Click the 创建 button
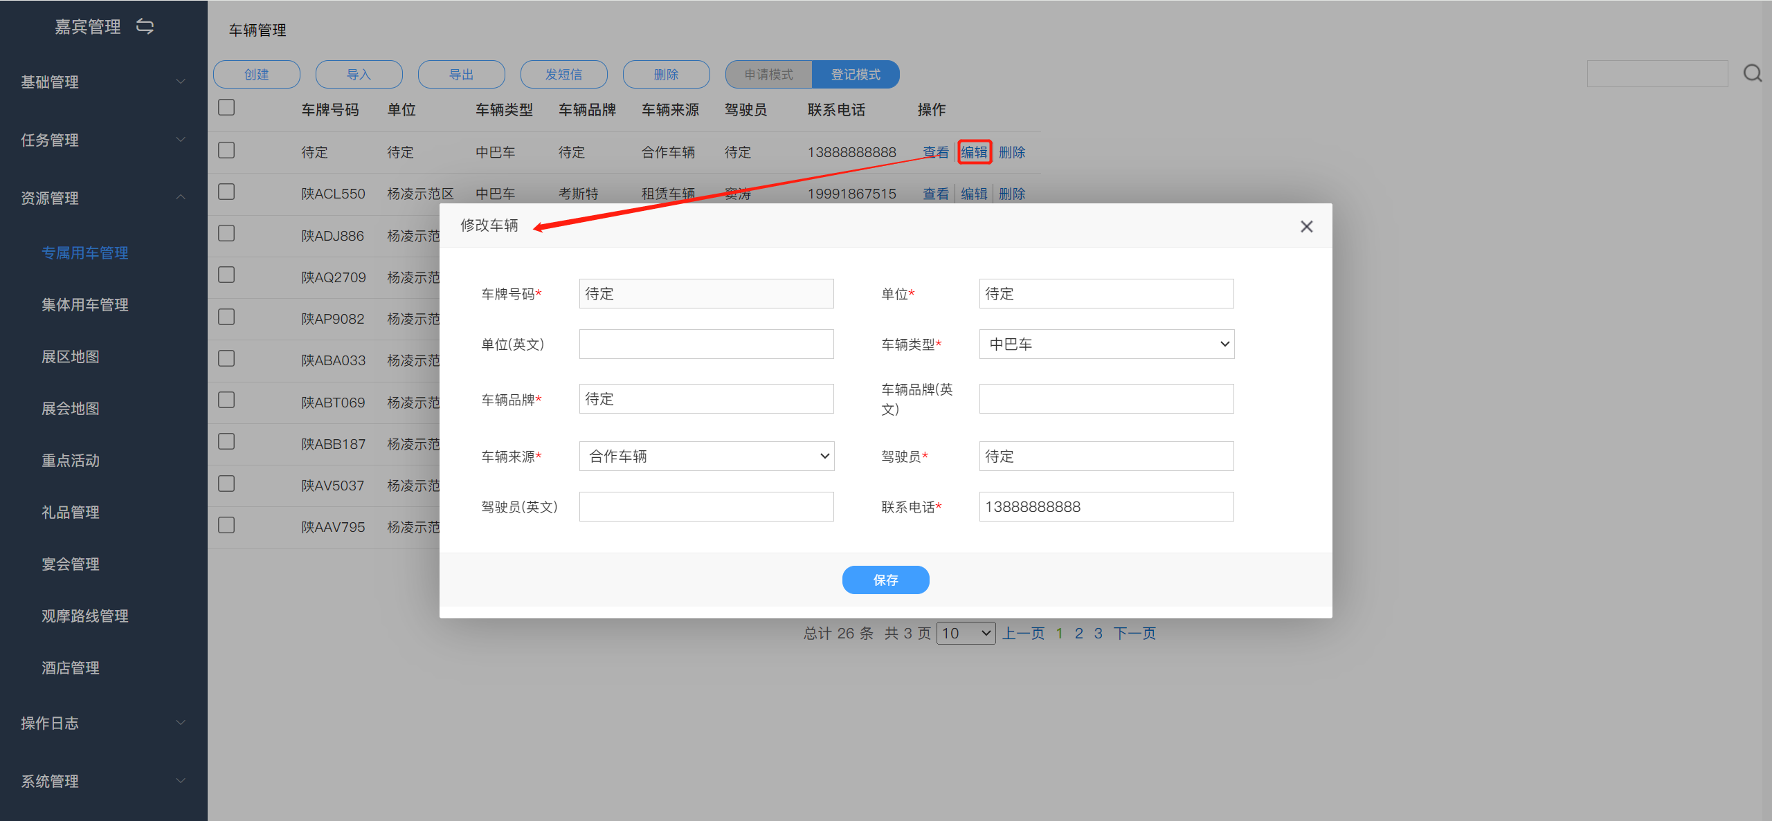Viewport: 1772px width, 821px height. pyautogui.click(x=256, y=74)
